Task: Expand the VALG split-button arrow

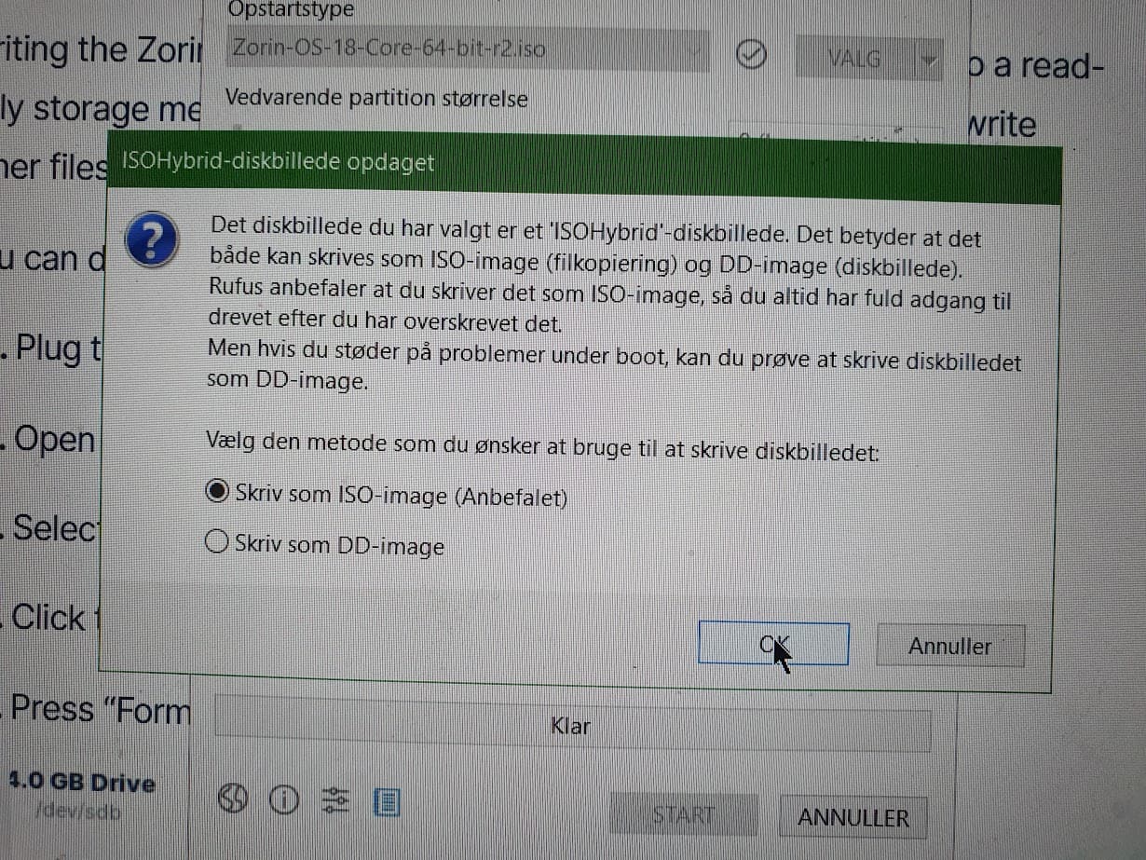Action: tap(926, 60)
